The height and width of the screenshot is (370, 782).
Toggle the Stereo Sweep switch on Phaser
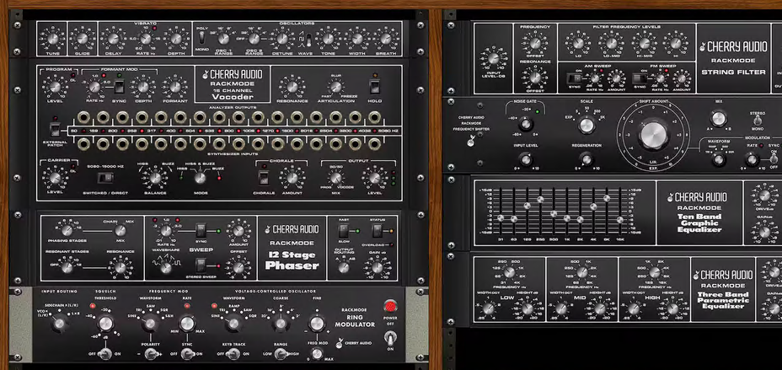pos(201,267)
